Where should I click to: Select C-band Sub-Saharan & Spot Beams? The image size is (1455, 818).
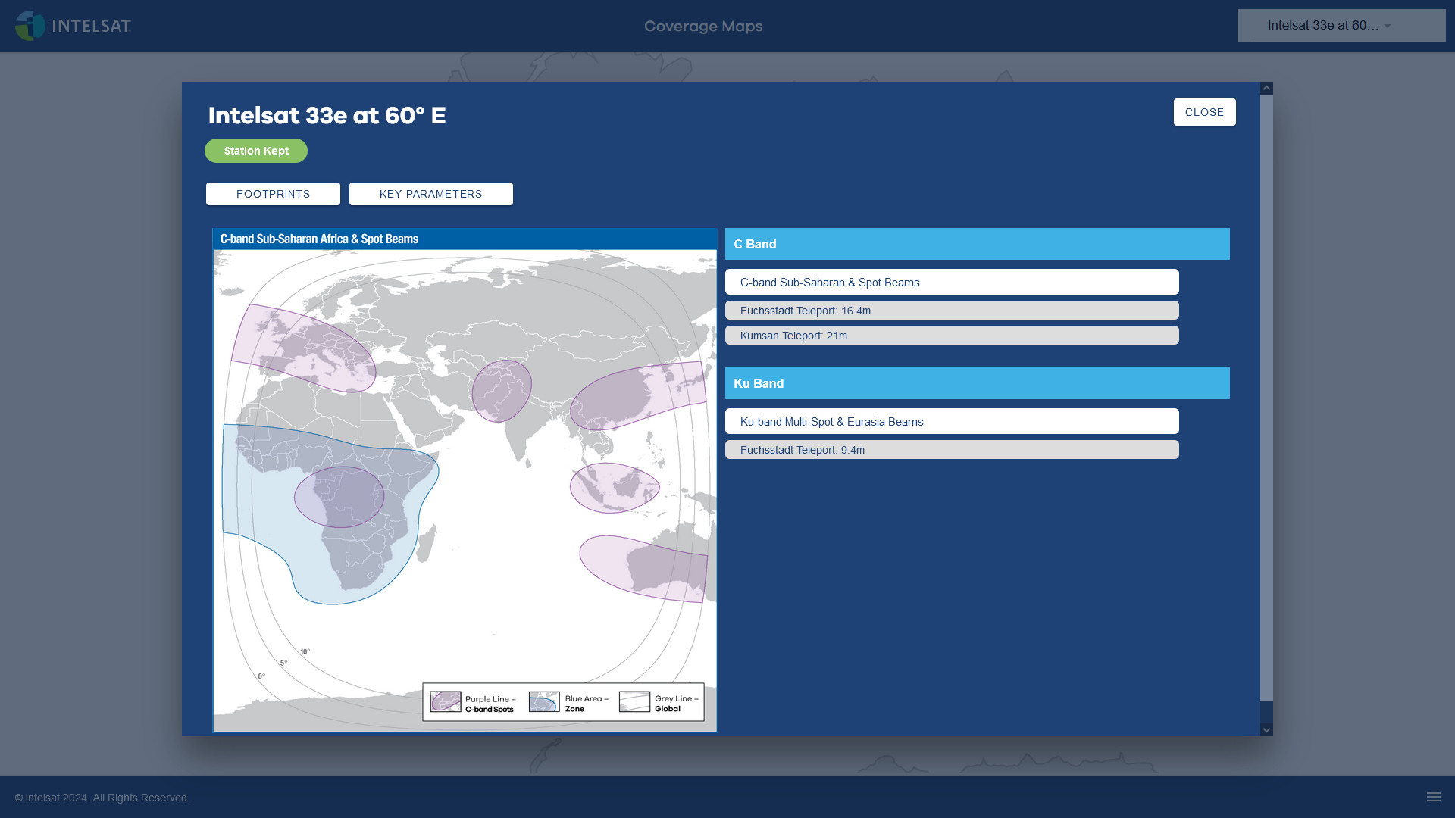click(952, 282)
